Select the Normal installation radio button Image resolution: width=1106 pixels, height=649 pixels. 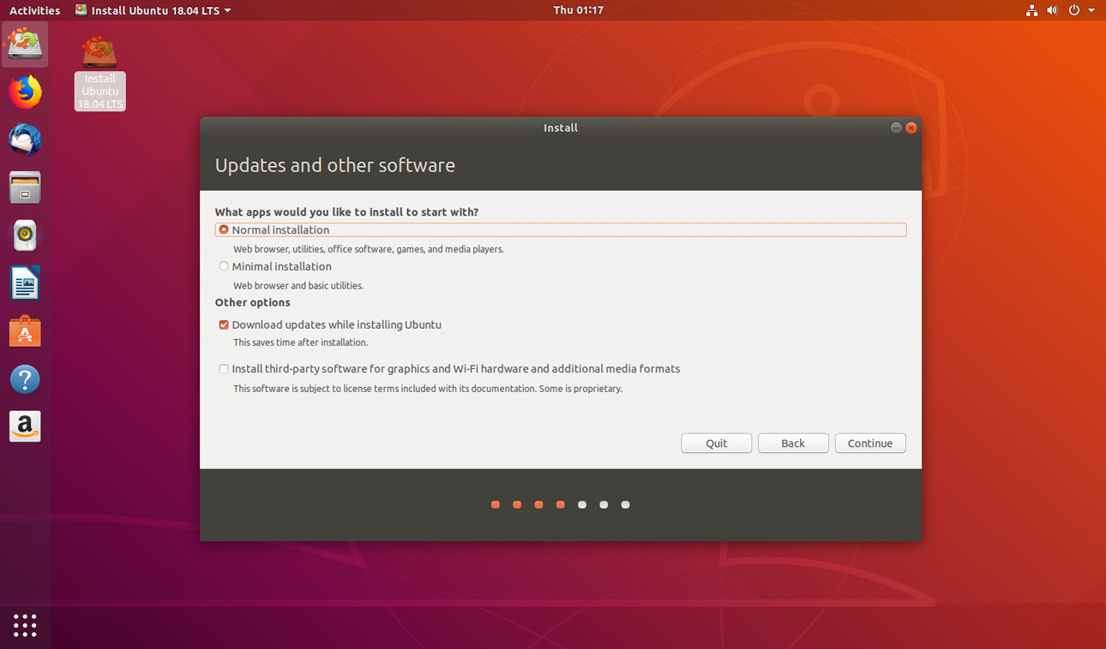point(224,229)
